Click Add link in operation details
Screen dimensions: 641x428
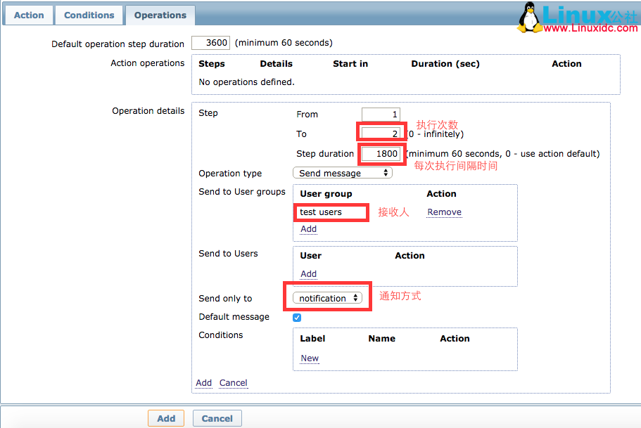(203, 383)
